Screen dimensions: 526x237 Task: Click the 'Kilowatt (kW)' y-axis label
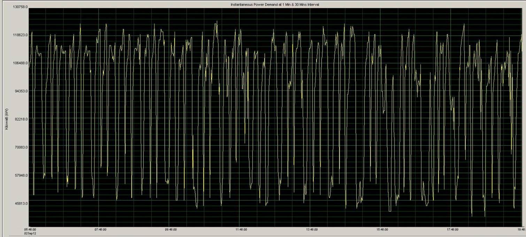click(x=7, y=119)
